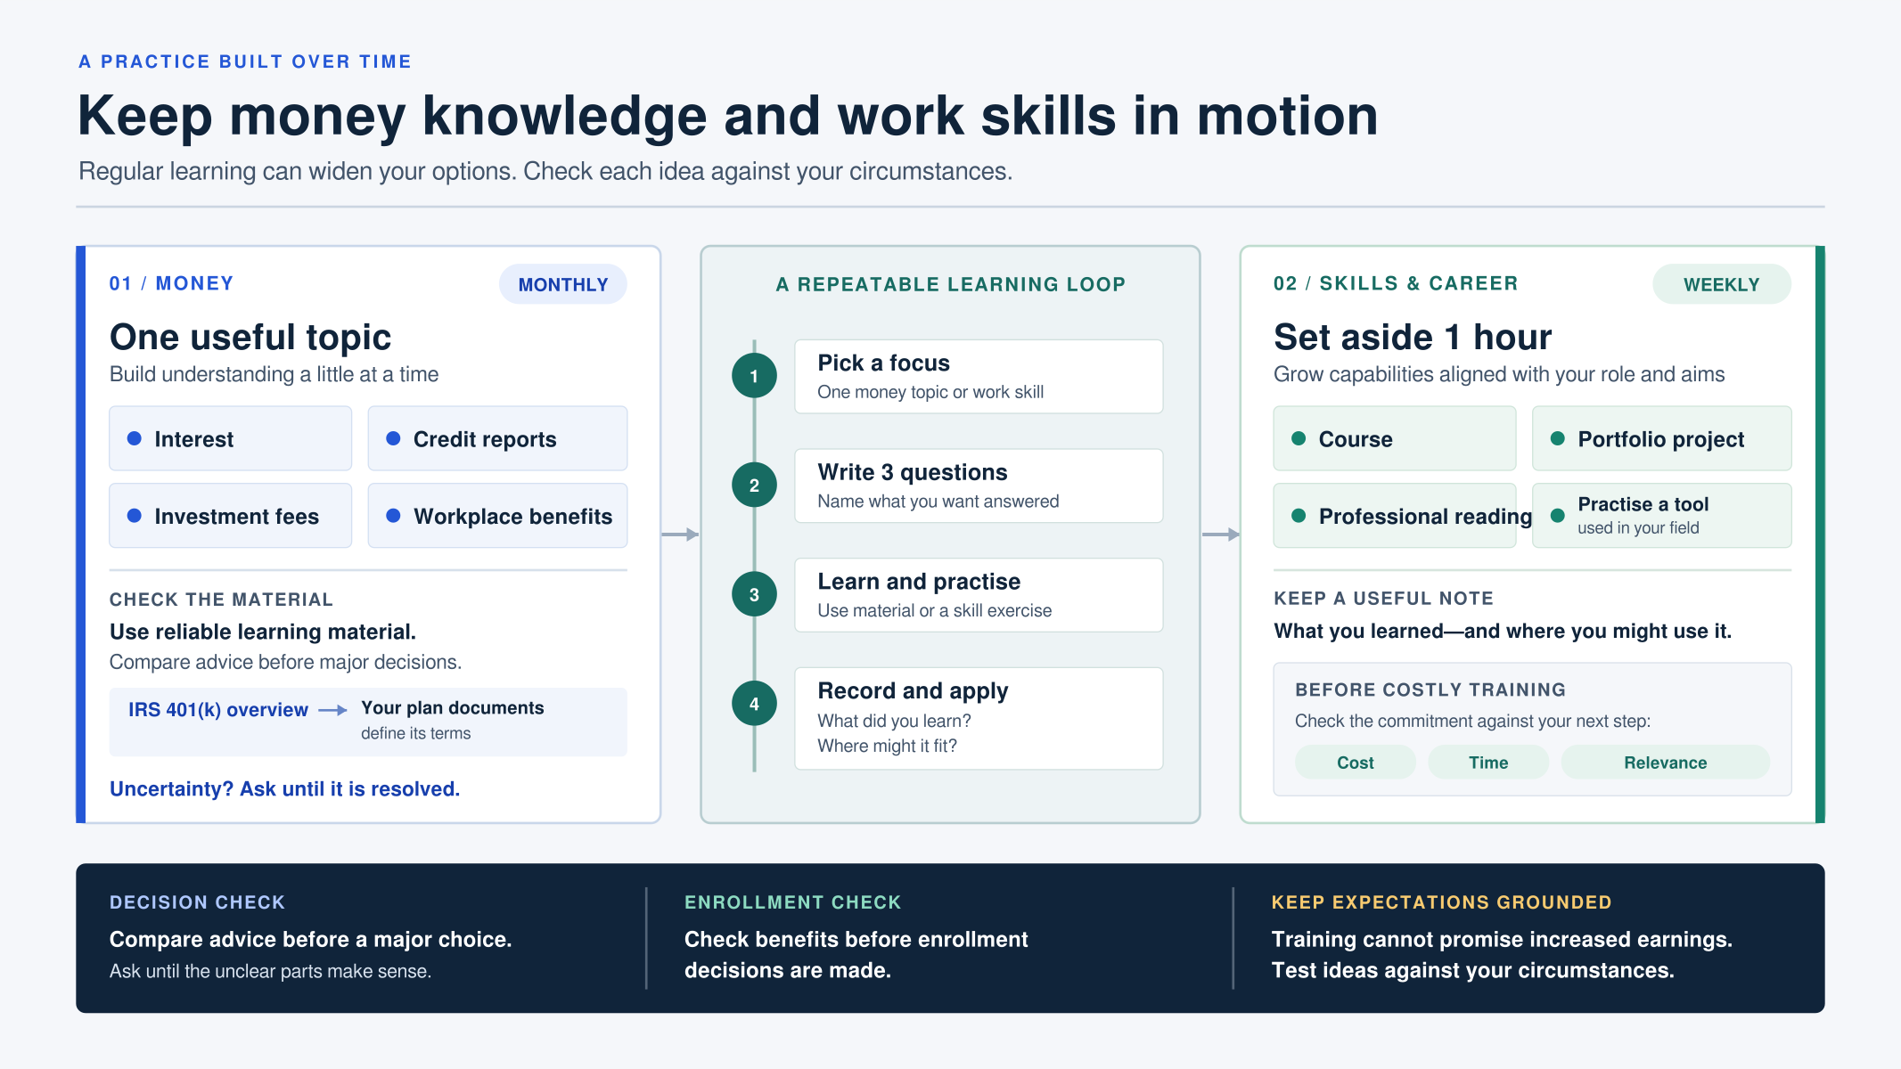1901x1069 pixels.
Task: Click 'Your plan documents' text
Action: (452, 708)
